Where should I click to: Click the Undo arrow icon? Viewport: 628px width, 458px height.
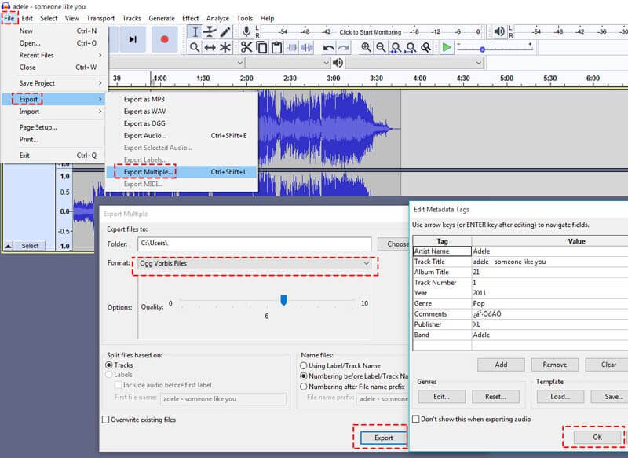coord(329,48)
